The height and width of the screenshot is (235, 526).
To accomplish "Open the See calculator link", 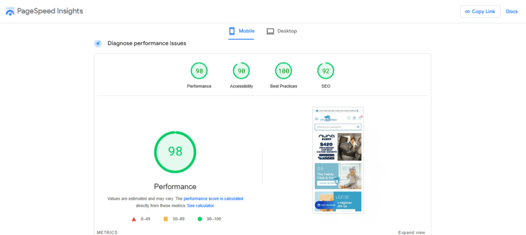I will pyautogui.click(x=200, y=205).
